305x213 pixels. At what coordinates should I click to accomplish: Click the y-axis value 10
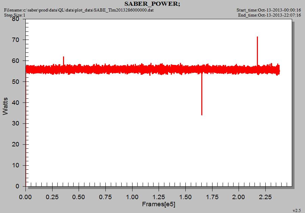pos(15,165)
